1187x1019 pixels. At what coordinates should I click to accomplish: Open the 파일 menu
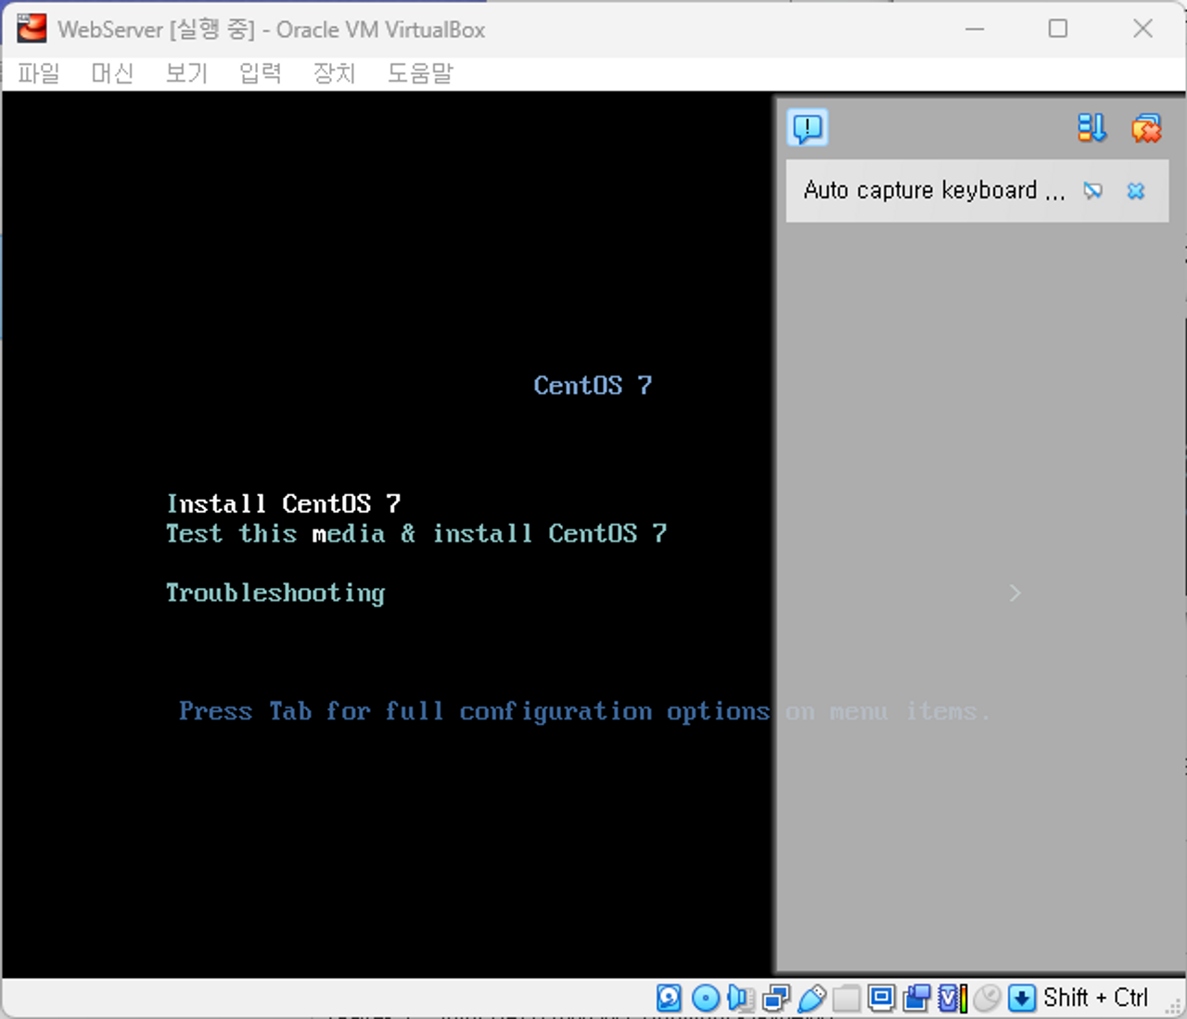39,73
